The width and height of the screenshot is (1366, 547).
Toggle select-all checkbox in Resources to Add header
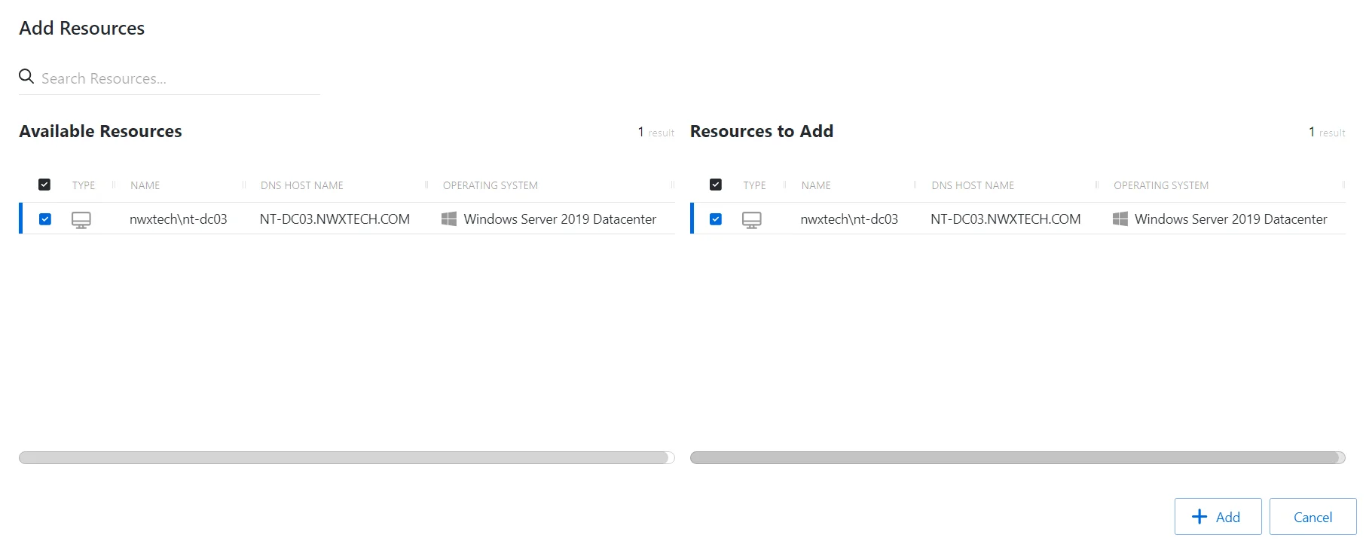tap(716, 185)
